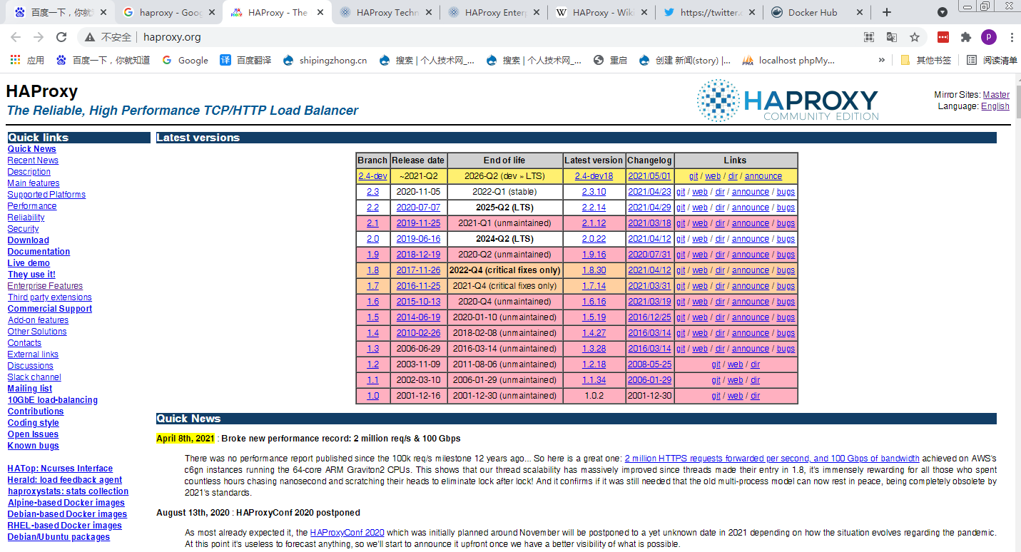Viewport: 1021px width, 552px height.
Task: Open the Master mirror site link
Action: pos(996,95)
